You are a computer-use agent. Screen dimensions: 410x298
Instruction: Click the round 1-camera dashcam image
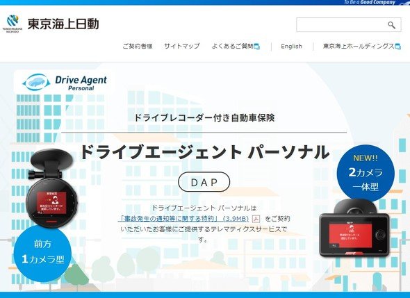[52, 188]
